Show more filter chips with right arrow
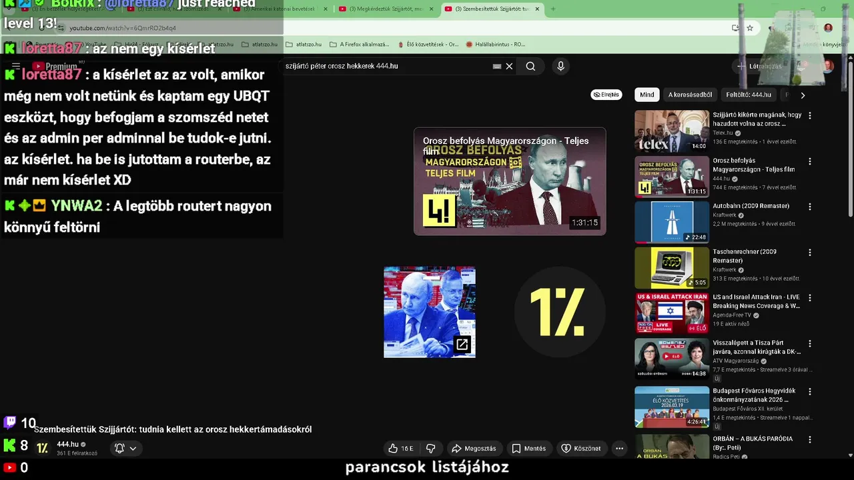Image resolution: width=854 pixels, height=480 pixels. tap(803, 95)
